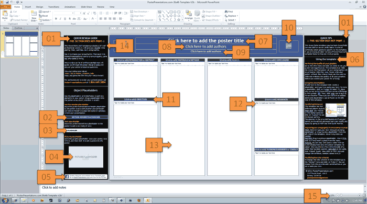Click the Paste icon in Clipboard group

(x=5, y=14)
